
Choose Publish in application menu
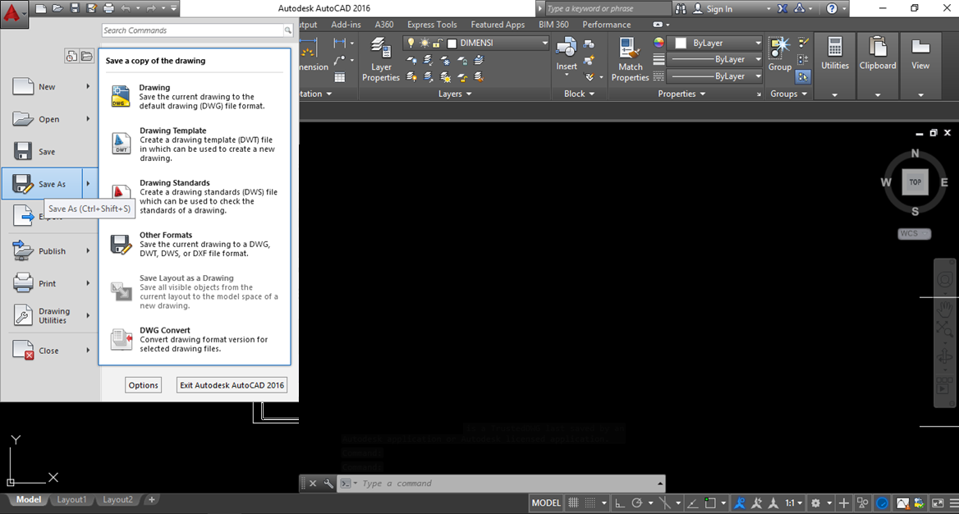click(51, 251)
